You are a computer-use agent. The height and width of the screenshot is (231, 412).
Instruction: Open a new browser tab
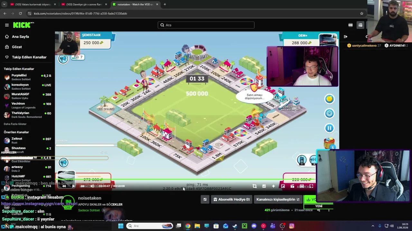165,4
